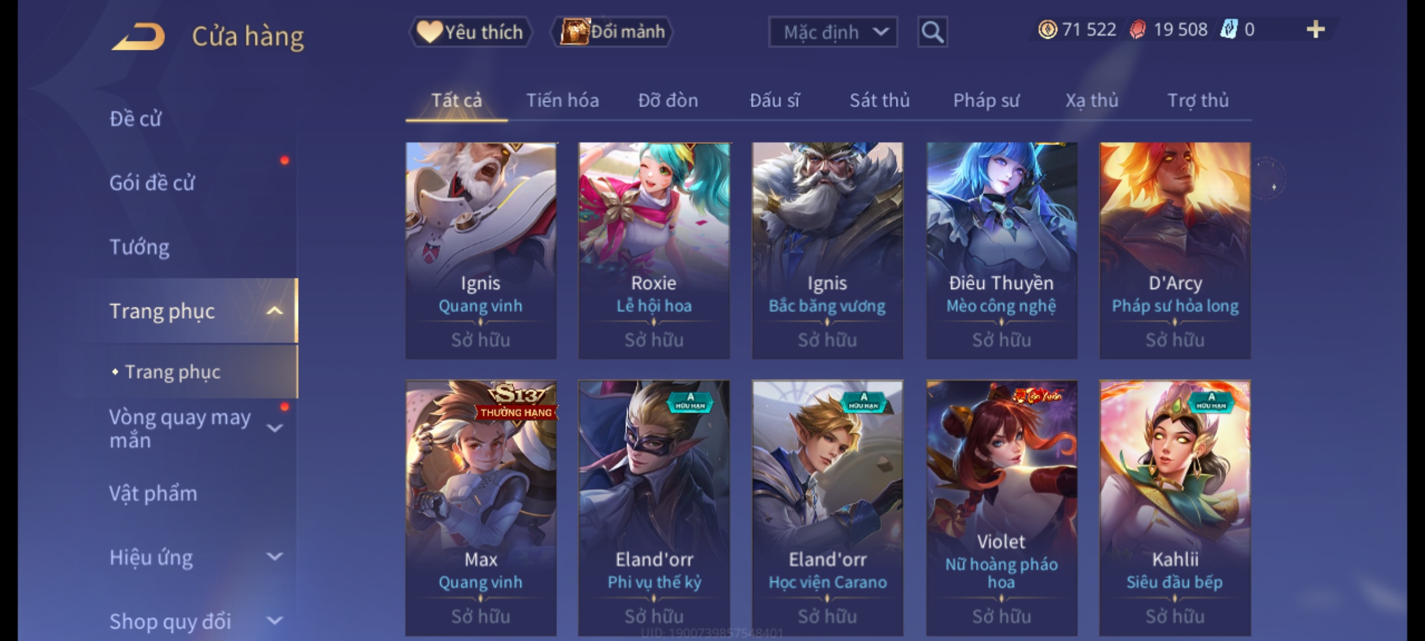Select the Sát thủ tab

(879, 100)
